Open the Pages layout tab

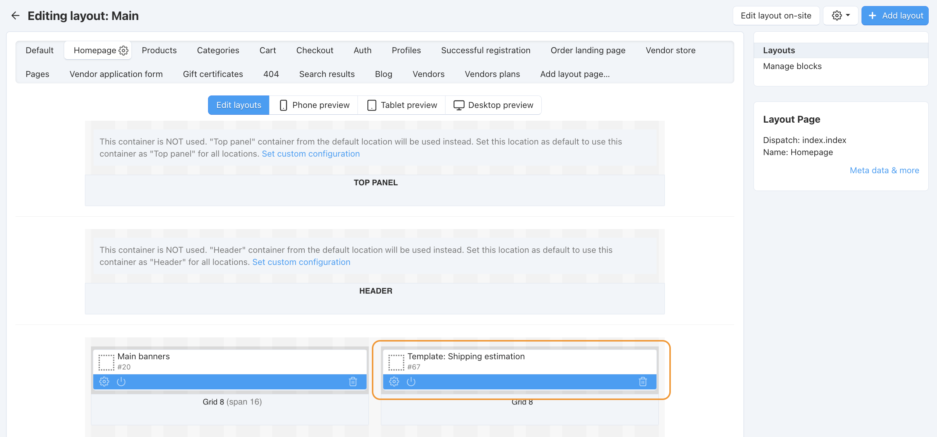[x=37, y=74]
